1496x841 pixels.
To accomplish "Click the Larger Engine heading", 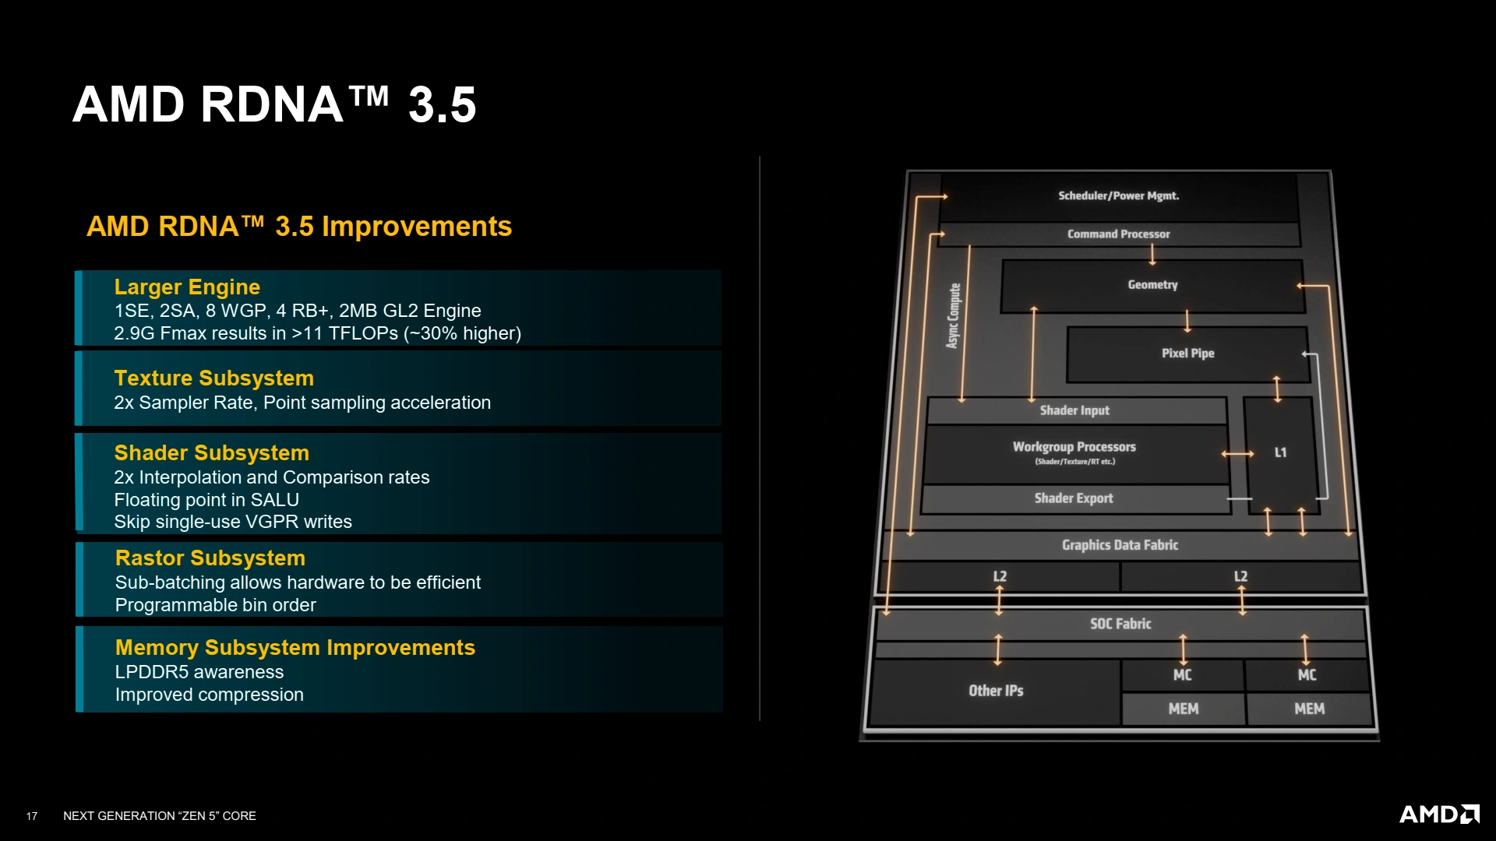I will click(187, 287).
